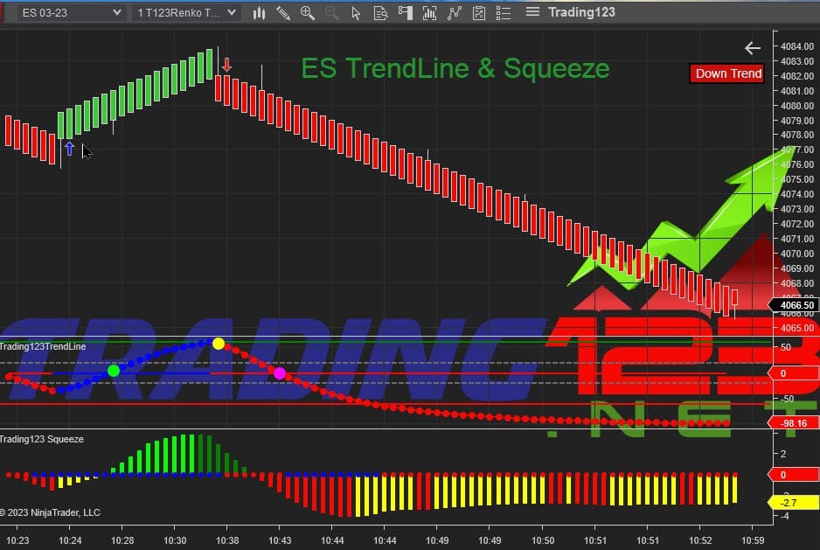Open the indicators icon
The width and height of the screenshot is (820, 550).
pyautogui.click(x=429, y=13)
